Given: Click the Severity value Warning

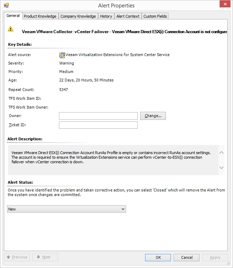Looking at the screenshot, I should pos(67,63).
